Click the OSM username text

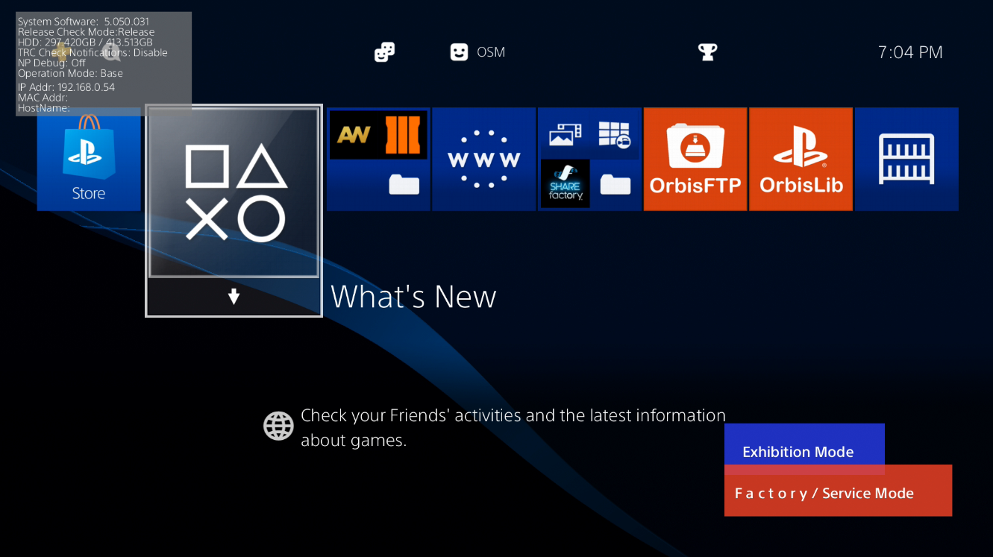click(491, 52)
